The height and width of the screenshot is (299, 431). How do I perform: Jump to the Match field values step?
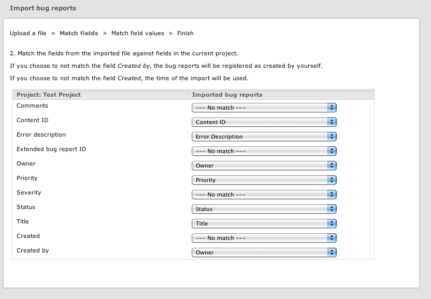coord(137,33)
